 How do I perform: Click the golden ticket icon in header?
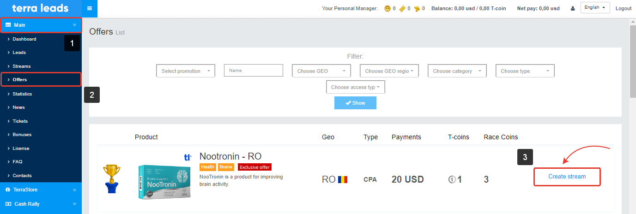[x=402, y=8]
